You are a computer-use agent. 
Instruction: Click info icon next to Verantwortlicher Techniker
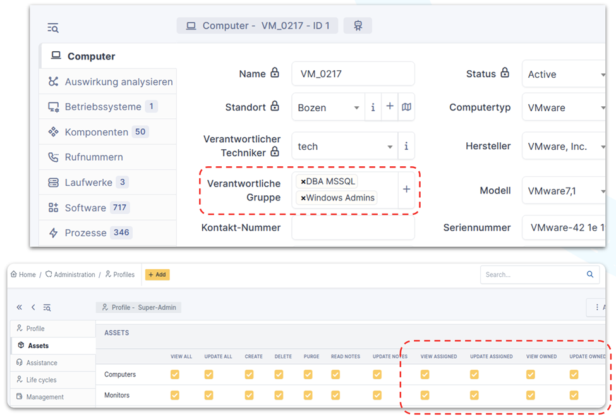406,146
